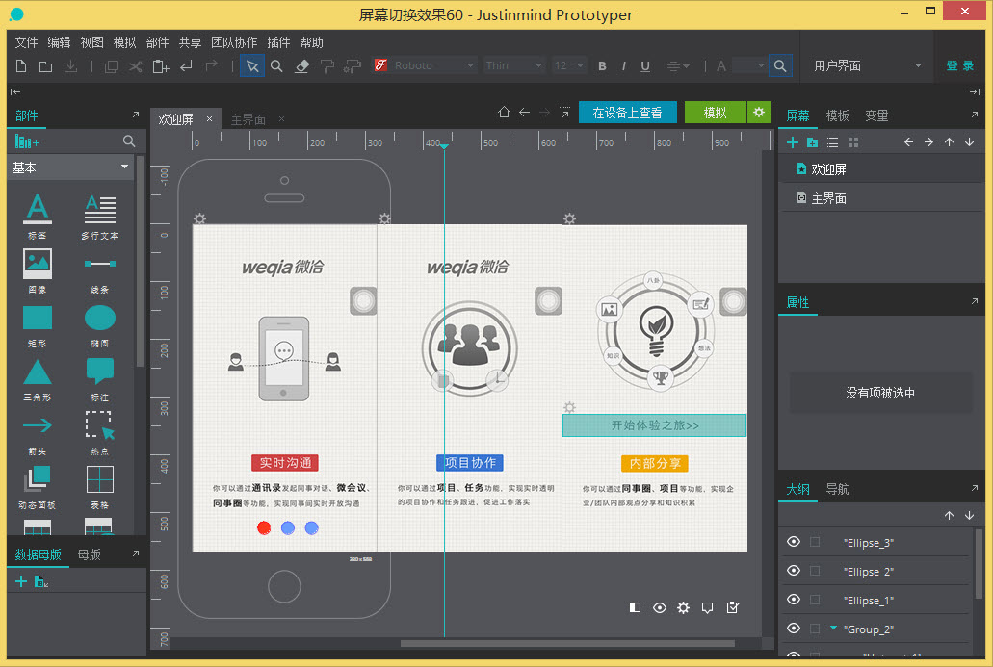Image resolution: width=993 pixels, height=667 pixels.
Task: Open the text color swatch dropdown
Action: click(x=748, y=65)
